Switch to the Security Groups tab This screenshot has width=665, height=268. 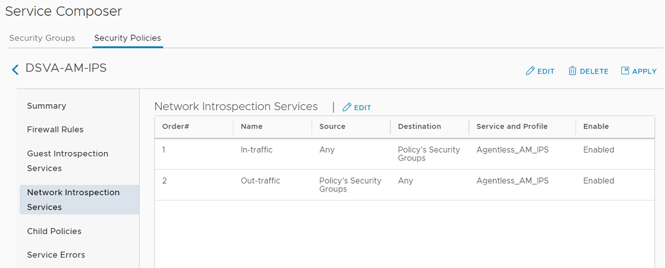tap(42, 38)
